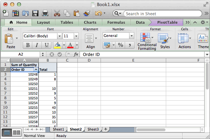The image size is (210, 139).
Task: Open the Themes gallery
Action: pos(203,41)
